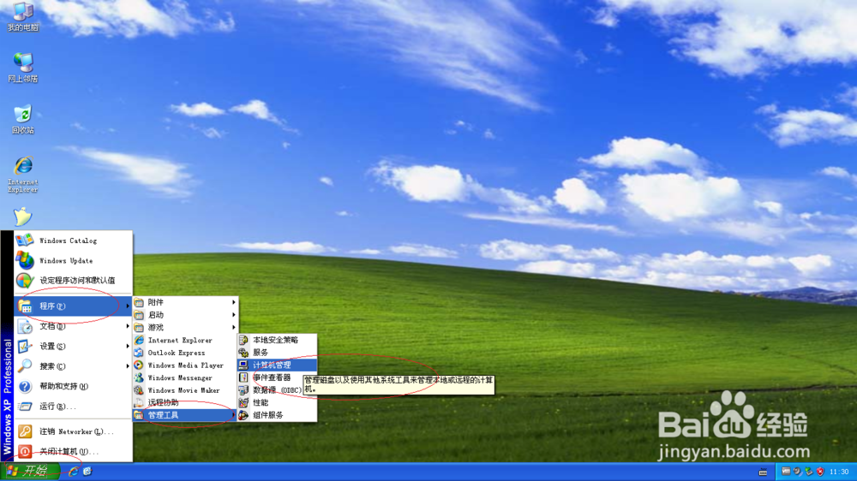Viewport: 857px width, 481px height.
Task: Expand the 游戏 programs submenu
Action: (185, 327)
